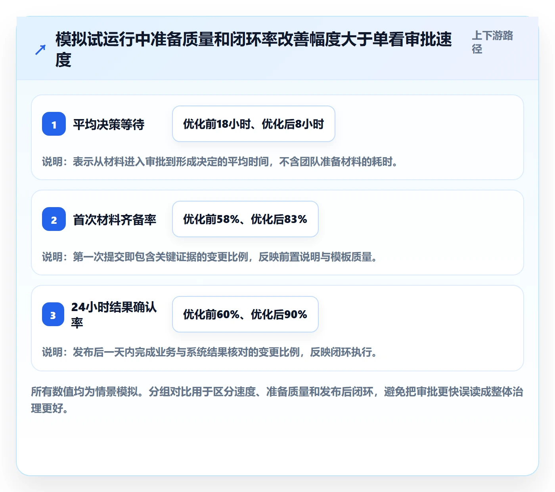Click the 首次材料齐备率 heading
Screen dimensions: 555x492
(x=115, y=219)
